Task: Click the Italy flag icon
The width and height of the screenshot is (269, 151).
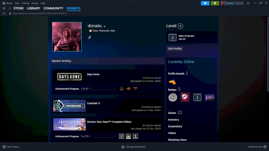Action: pyautogui.click(x=90, y=31)
